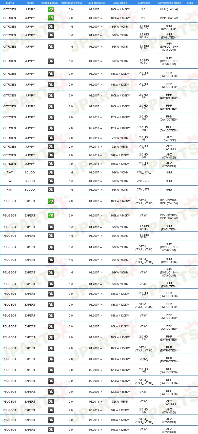Select 'RHH (DW10CTED4)' in Peugeot 2.0 HDi 165 row

(x=169, y=371)
